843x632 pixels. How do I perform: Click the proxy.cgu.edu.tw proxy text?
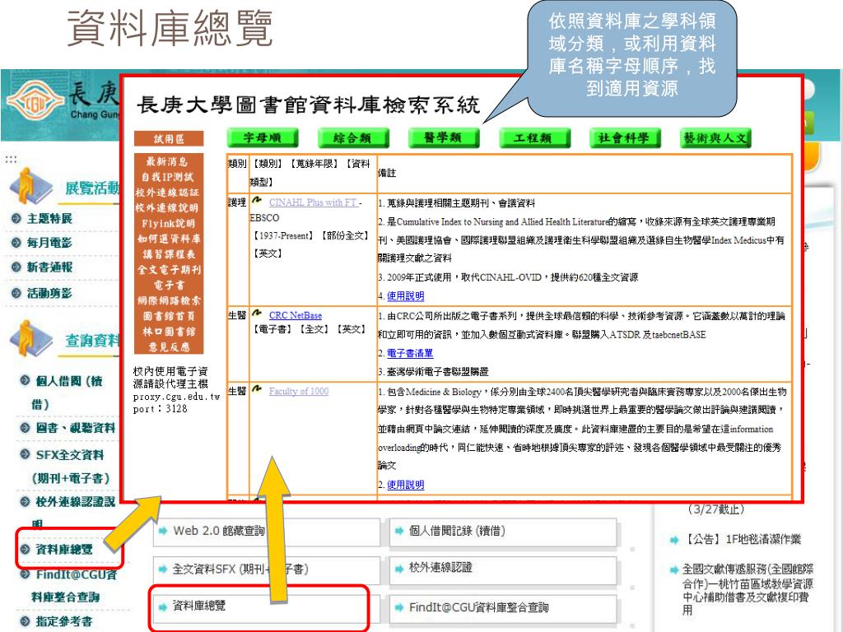pyautogui.click(x=177, y=397)
